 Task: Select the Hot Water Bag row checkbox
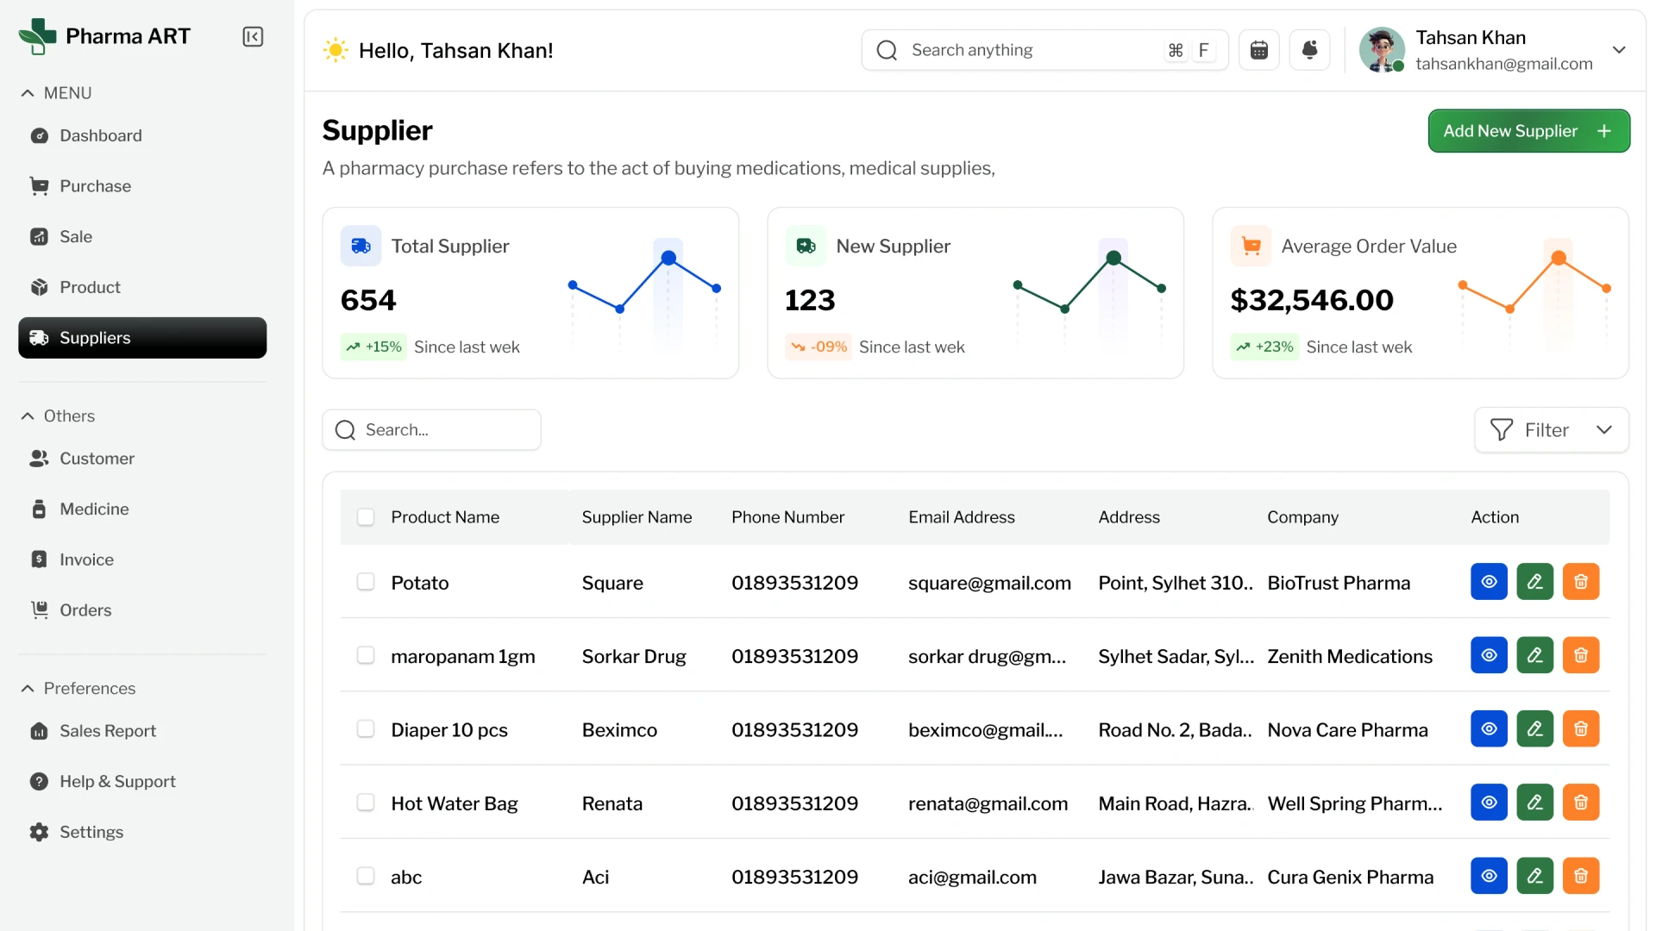[x=366, y=803]
